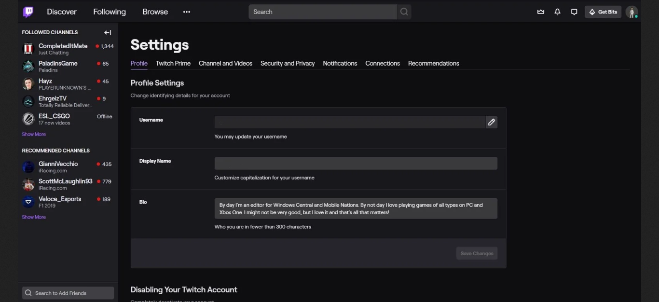Open the user avatar menu
The width and height of the screenshot is (659, 302).
(632, 12)
